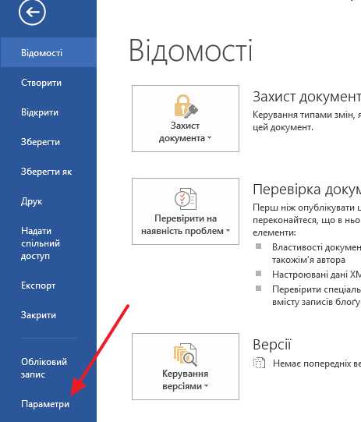Click the bullet square beside Перевірити спеціальні
This screenshot has height=422, width=361.
point(259,289)
